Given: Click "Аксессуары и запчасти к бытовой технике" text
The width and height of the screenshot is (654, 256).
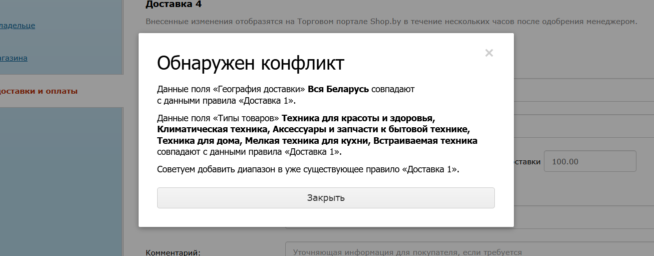Looking at the screenshot, I should pos(371,130).
